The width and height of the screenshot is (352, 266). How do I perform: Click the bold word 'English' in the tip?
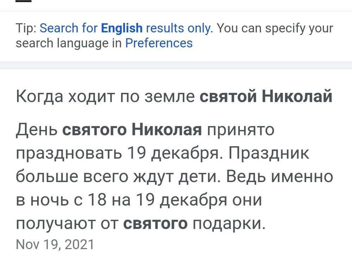(121, 28)
